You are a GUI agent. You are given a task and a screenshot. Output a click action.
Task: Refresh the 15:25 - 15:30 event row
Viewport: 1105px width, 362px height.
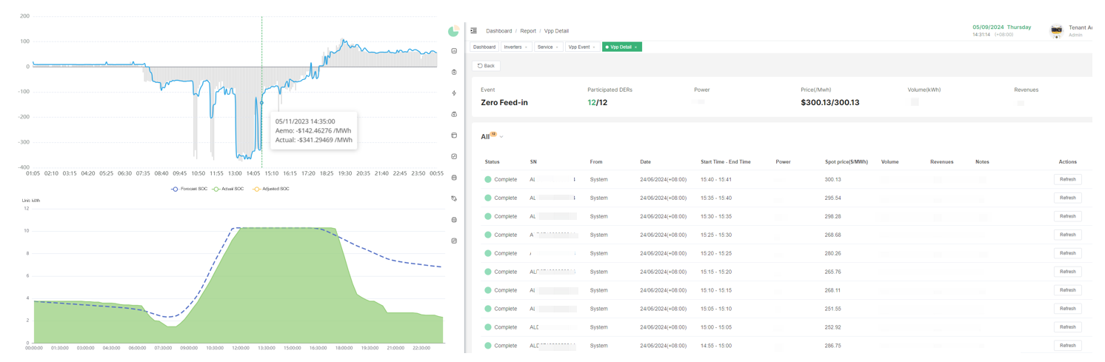coord(1067,235)
